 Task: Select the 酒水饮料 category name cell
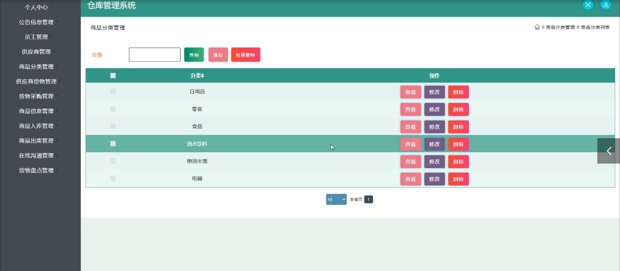click(197, 144)
